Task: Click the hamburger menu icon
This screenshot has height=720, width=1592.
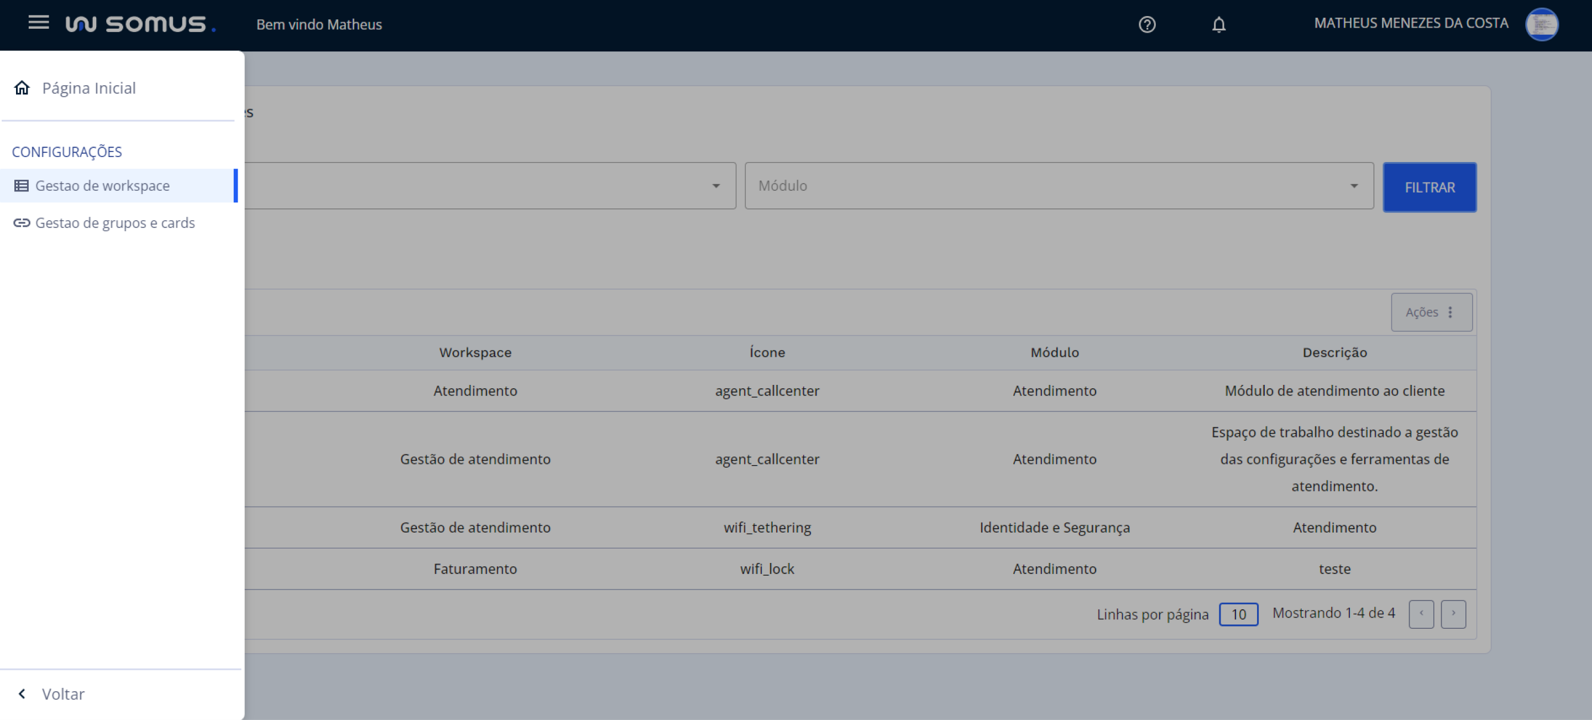Action: [38, 23]
